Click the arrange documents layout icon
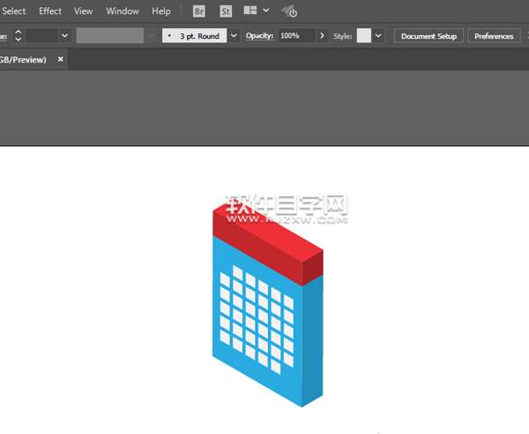This screenshot has height=434, width=529. 251,11
